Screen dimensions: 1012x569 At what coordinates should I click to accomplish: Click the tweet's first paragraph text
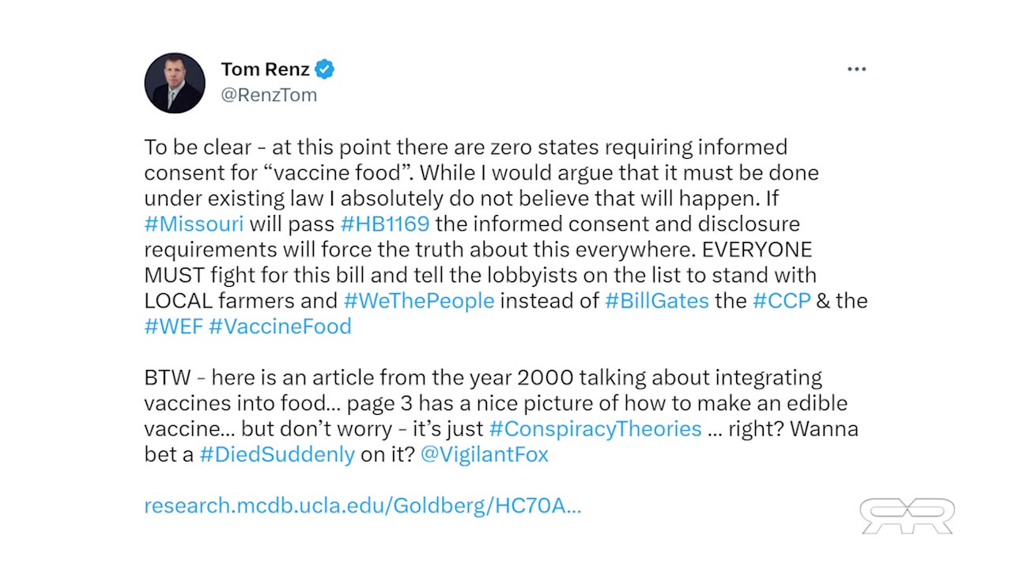pyautogui.click(x=506, y=236)
